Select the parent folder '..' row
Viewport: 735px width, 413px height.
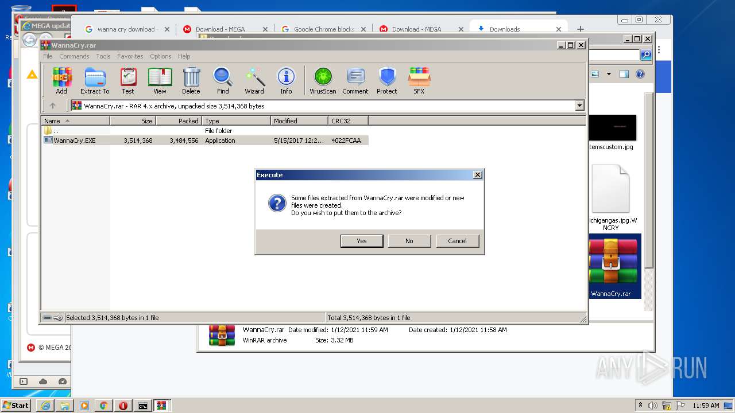(206, 131)
